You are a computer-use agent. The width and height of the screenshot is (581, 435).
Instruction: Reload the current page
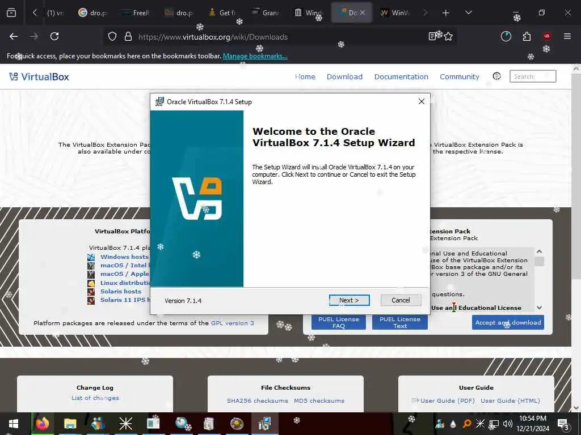54,36
